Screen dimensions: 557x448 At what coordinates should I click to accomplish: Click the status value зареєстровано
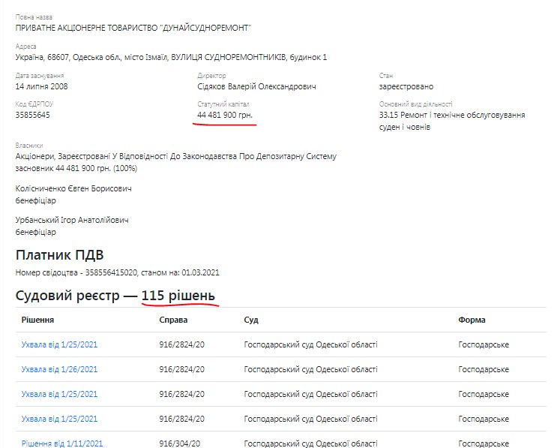pyautogui.click(x=406, y=86)
